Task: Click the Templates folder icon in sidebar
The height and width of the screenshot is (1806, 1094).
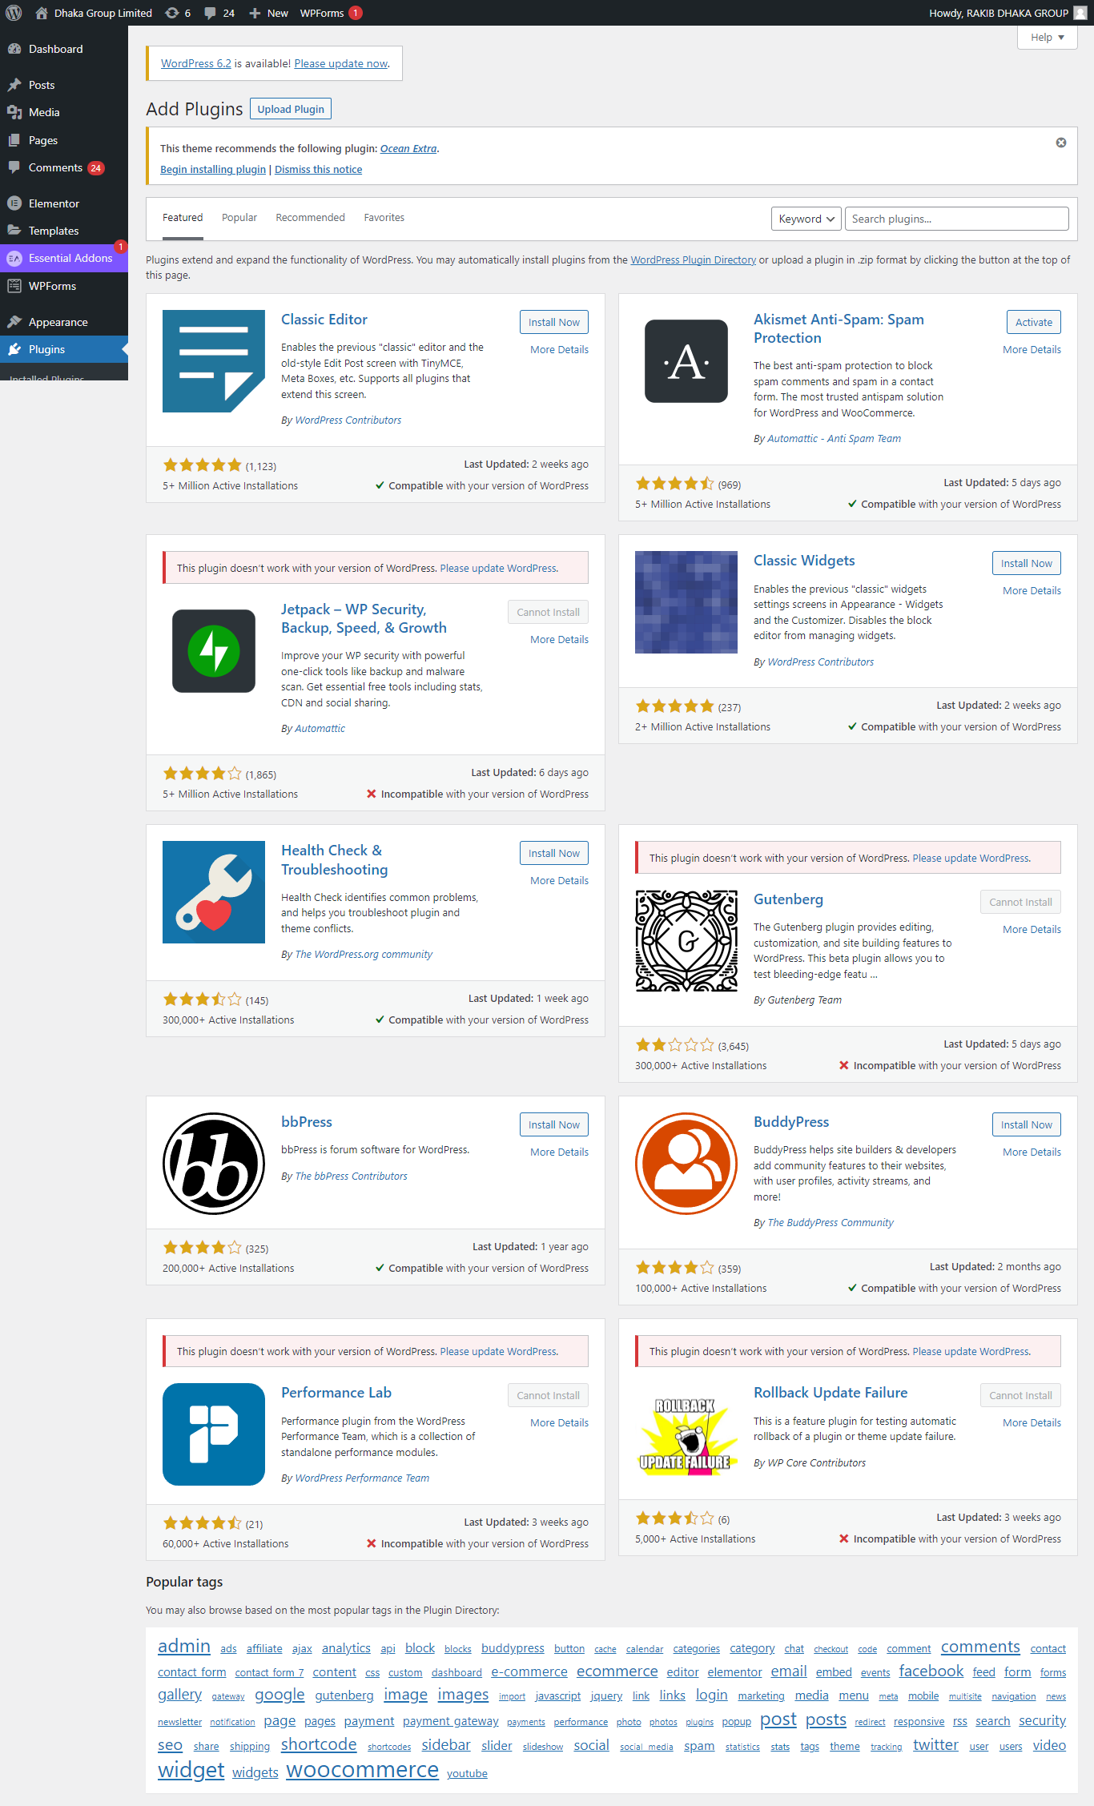Action: (x=14, y=231)
